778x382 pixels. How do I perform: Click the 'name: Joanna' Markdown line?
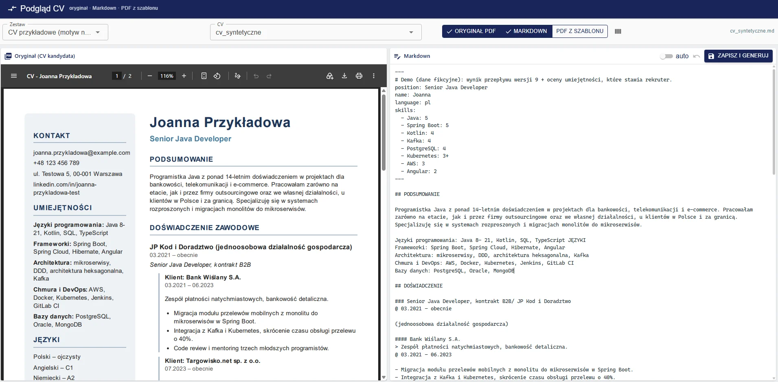(412, 95)
